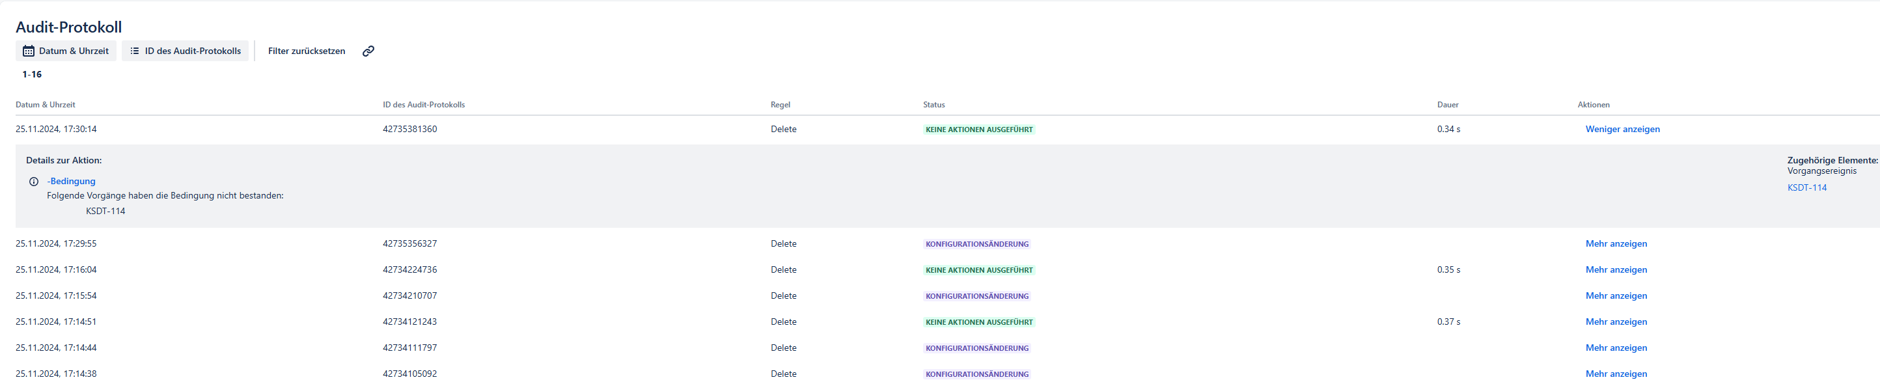Open the KSDT-114 link under Zugehörige Elemente
Screen dimensions: 1880x384
tap(1807, 187)
